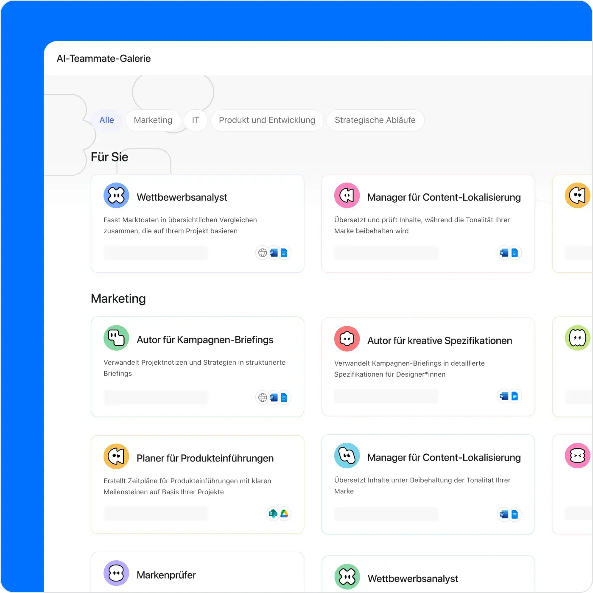Viewport: 593px width, 593px height.
Task: Click the Für Sie section heading
Action: [x=109, y=157]
